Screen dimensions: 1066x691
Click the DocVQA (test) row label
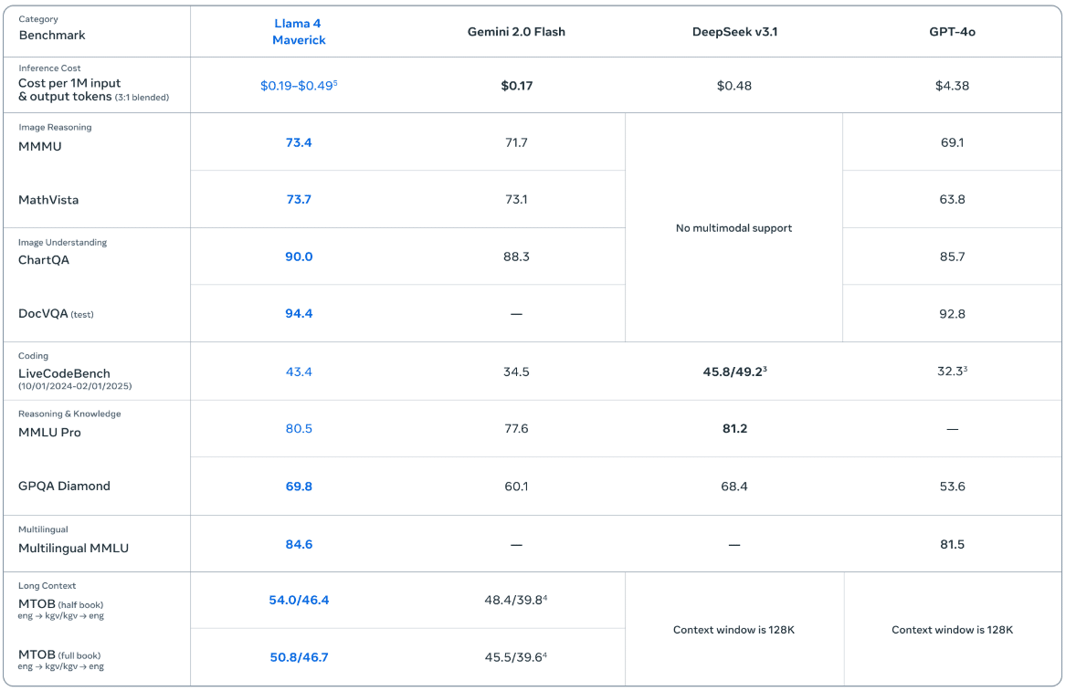click(56, 313)
